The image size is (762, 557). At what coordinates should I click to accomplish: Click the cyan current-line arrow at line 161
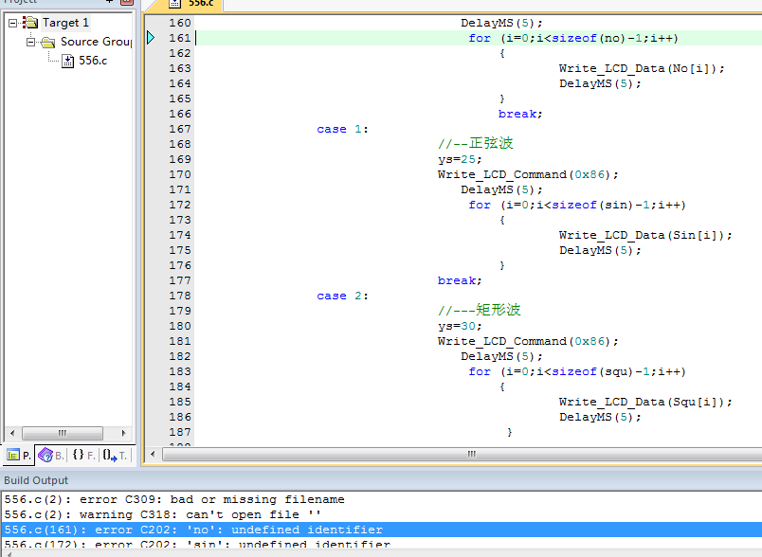151,37
